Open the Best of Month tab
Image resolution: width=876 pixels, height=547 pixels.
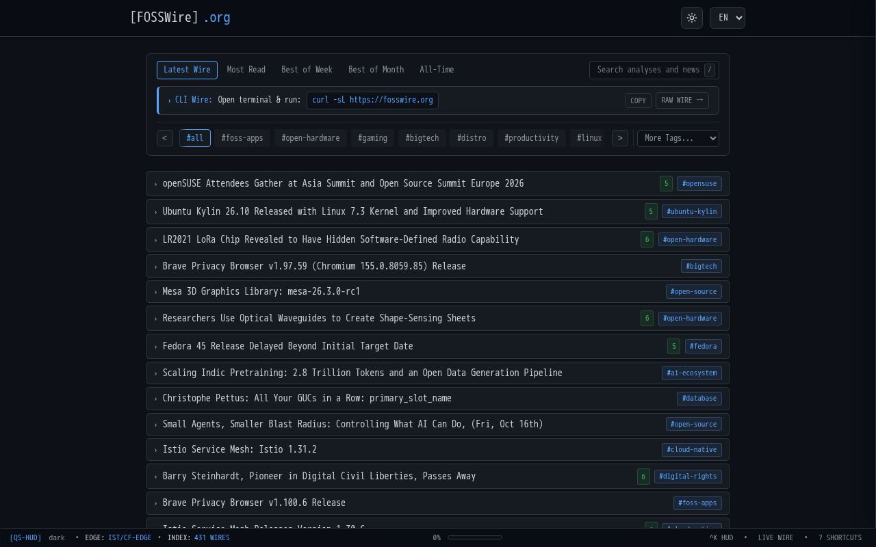(x=376, y=70)
